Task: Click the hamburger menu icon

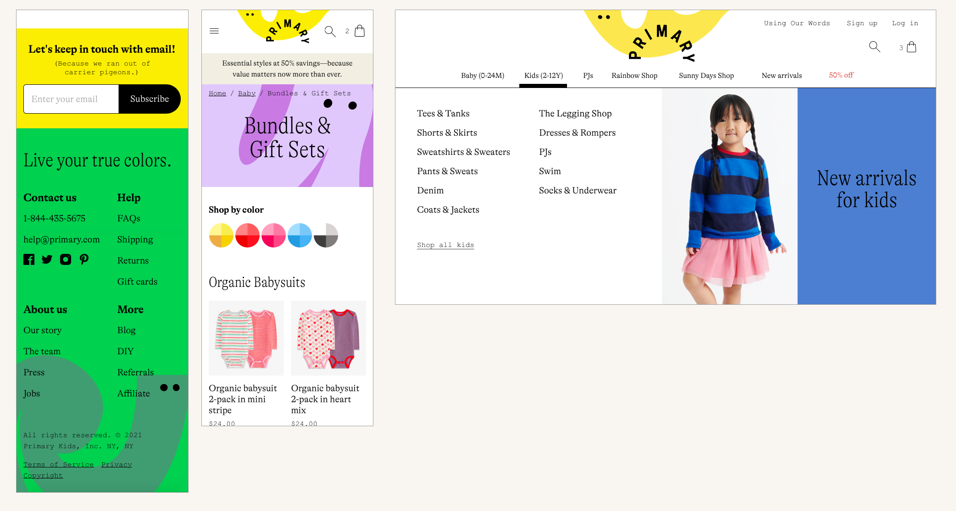Action: [214, 31]
